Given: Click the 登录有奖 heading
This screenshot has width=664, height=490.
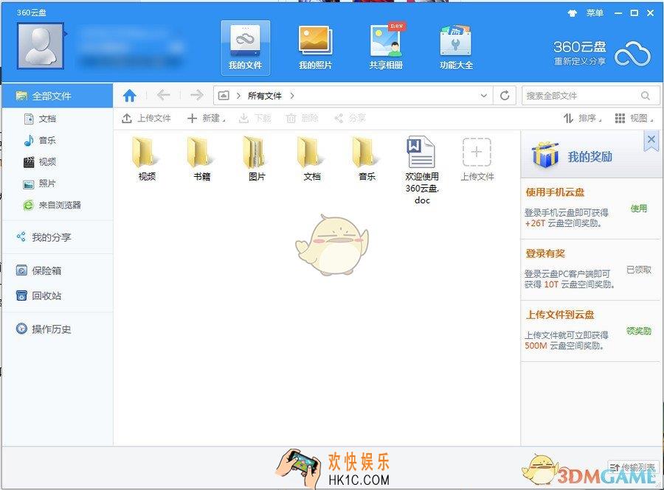Looking at the screenshot, I should click(545, 253).
